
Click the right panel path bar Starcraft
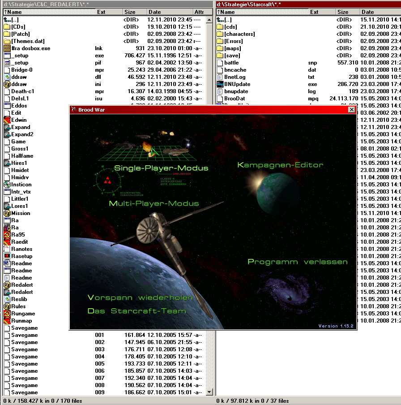(x=308, y=4)
